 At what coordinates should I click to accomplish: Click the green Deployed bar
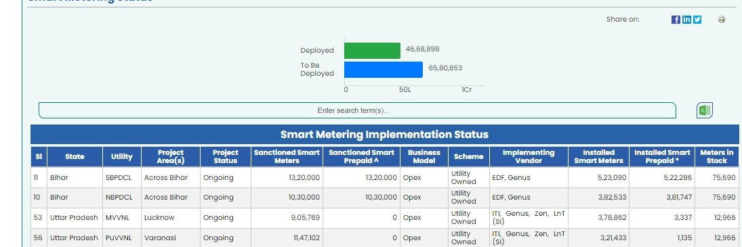(372, 51)
